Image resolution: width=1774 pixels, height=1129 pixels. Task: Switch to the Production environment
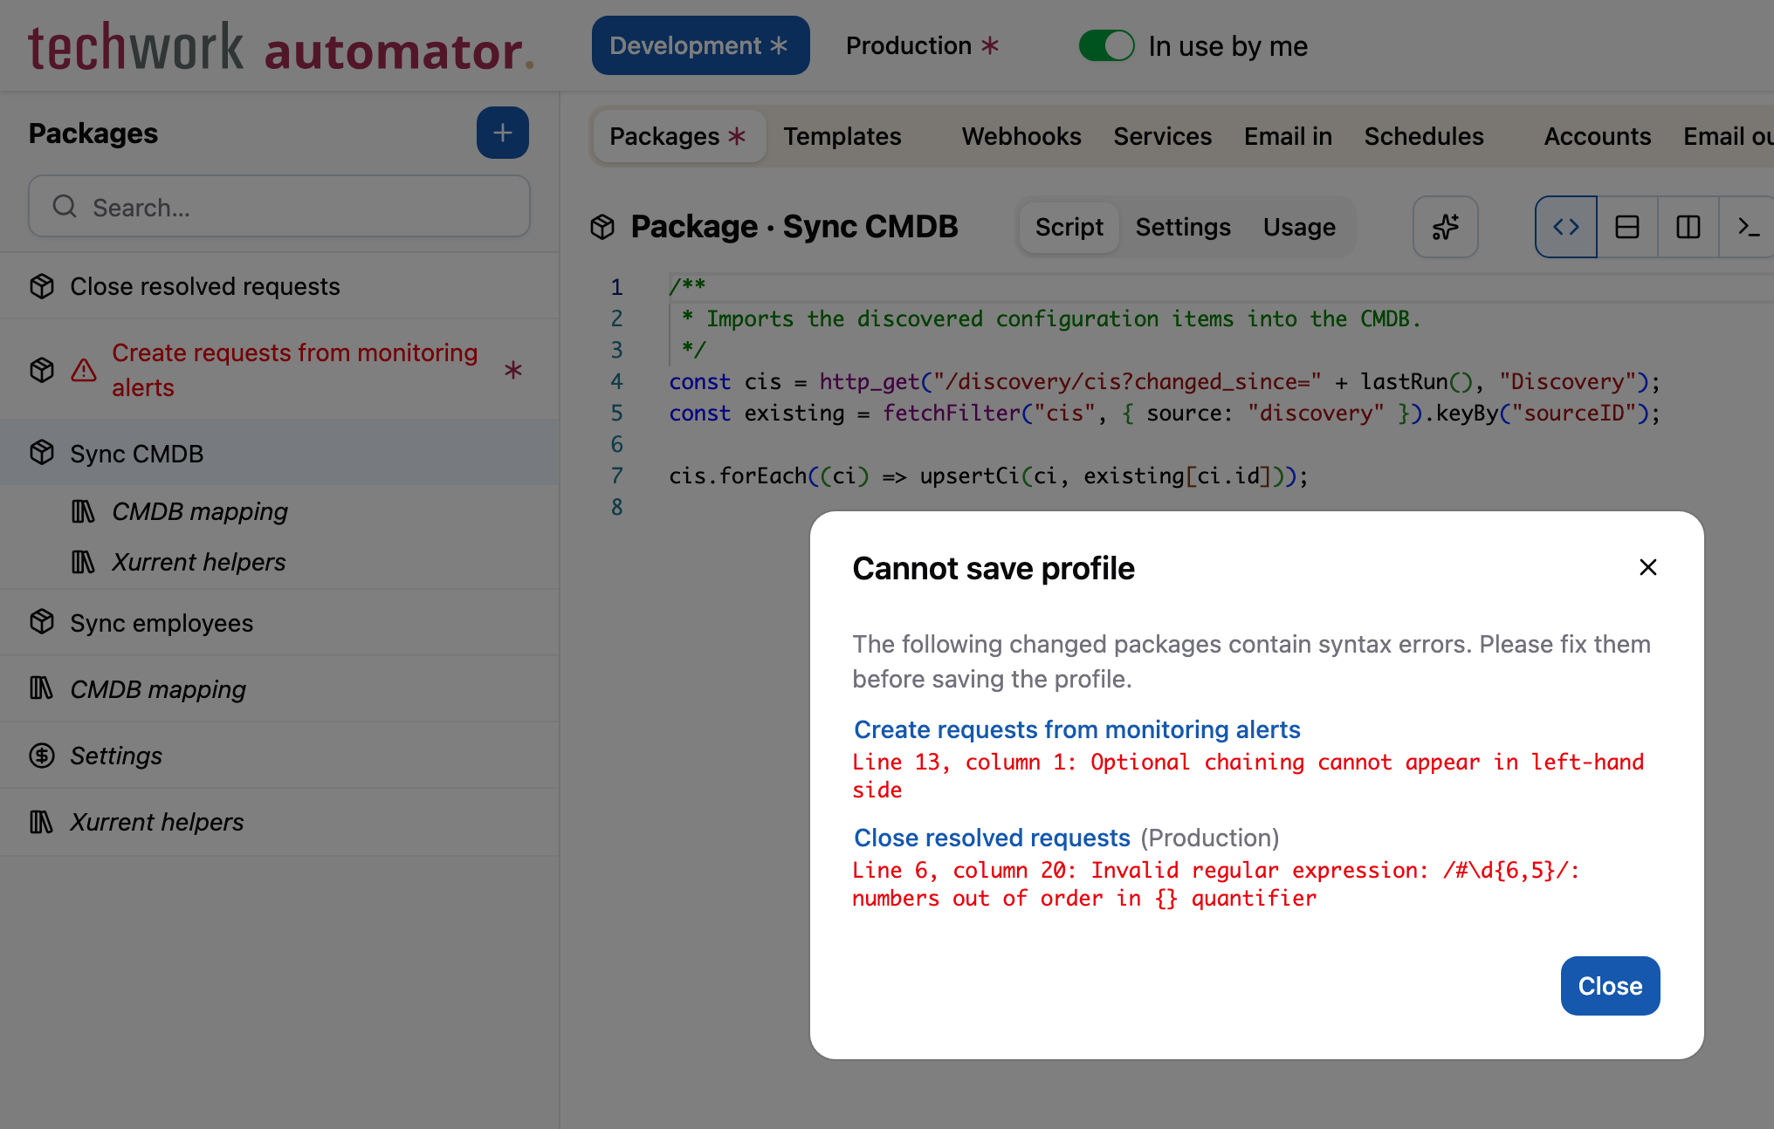pyautogui.click(x=922, y=45)
